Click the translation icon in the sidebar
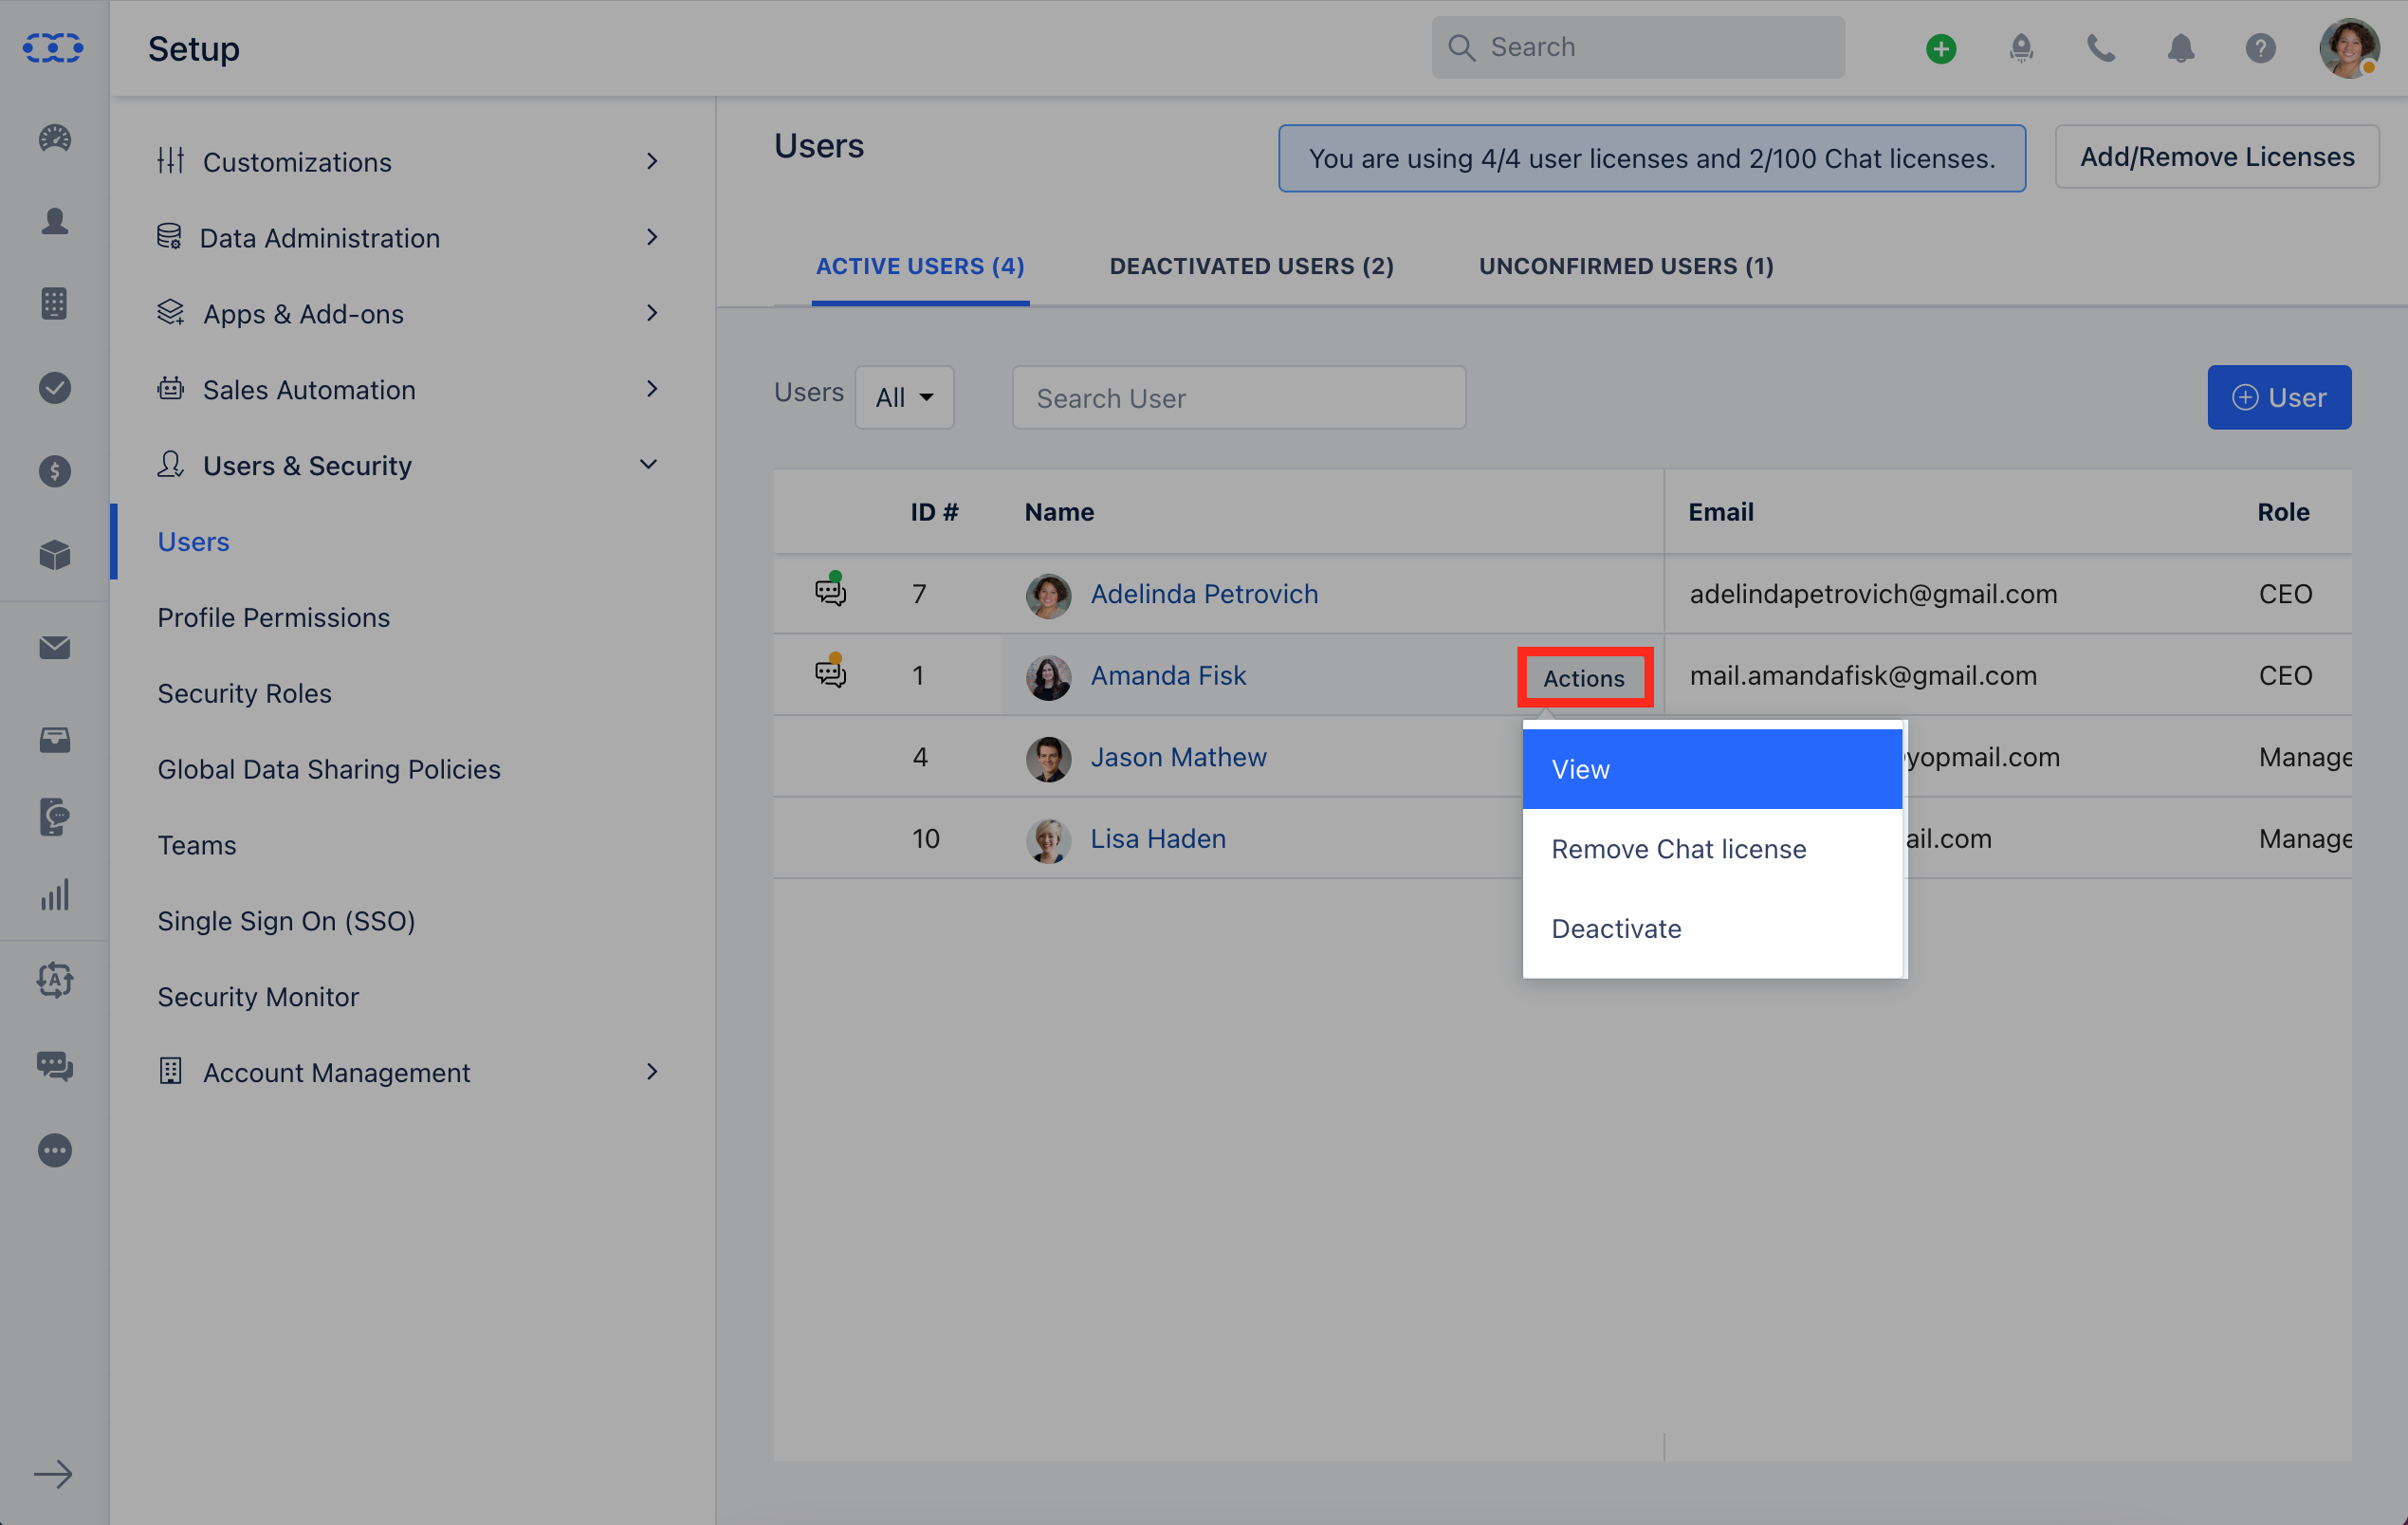Viewport: 2408px width, 1525px height. coord(54,980)
